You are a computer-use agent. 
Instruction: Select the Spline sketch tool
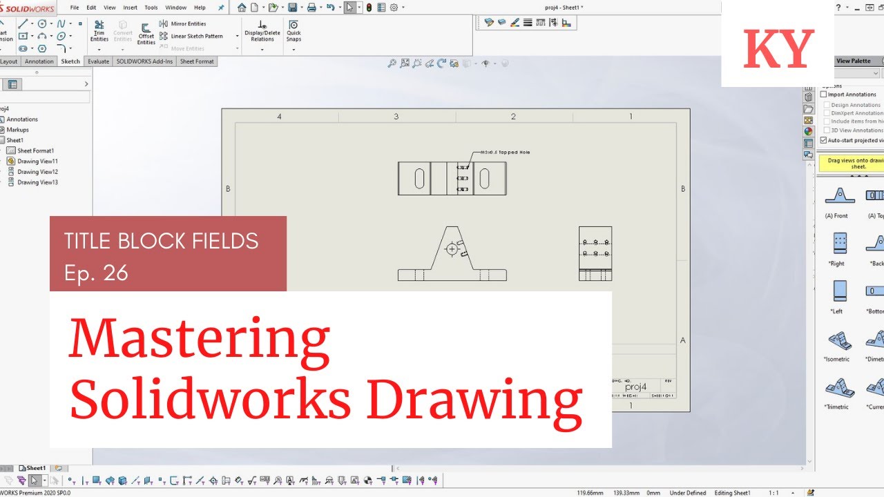61,23
